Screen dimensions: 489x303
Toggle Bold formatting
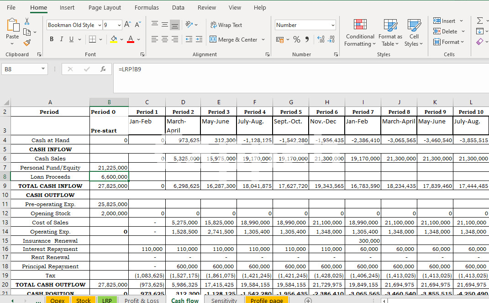(52, 39)
